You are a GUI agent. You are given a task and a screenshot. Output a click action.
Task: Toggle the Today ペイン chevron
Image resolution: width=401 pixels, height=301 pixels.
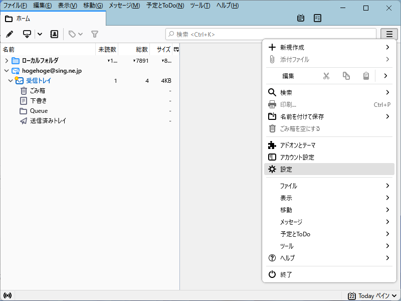[394, 296]
